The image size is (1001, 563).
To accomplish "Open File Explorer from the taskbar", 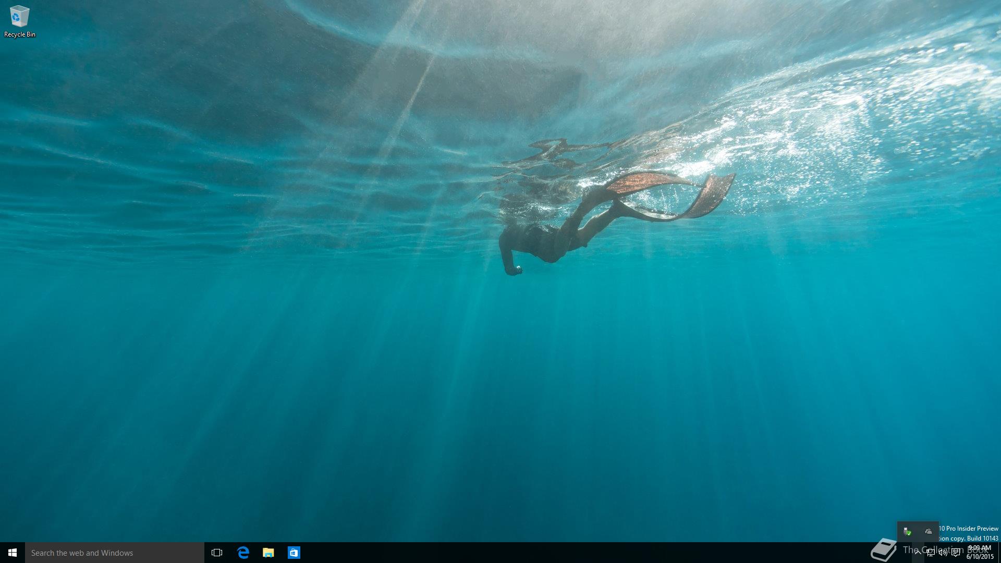I will click(x=268, y=553).
